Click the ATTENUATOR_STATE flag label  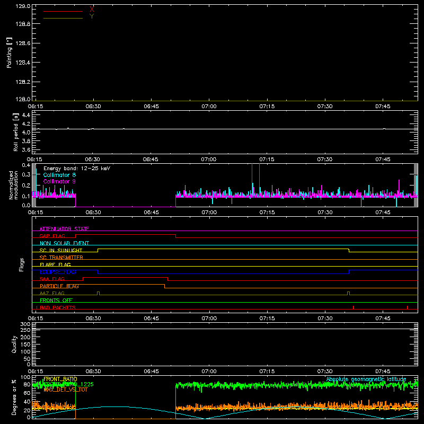pyautogui.click(x=64, y=229)
